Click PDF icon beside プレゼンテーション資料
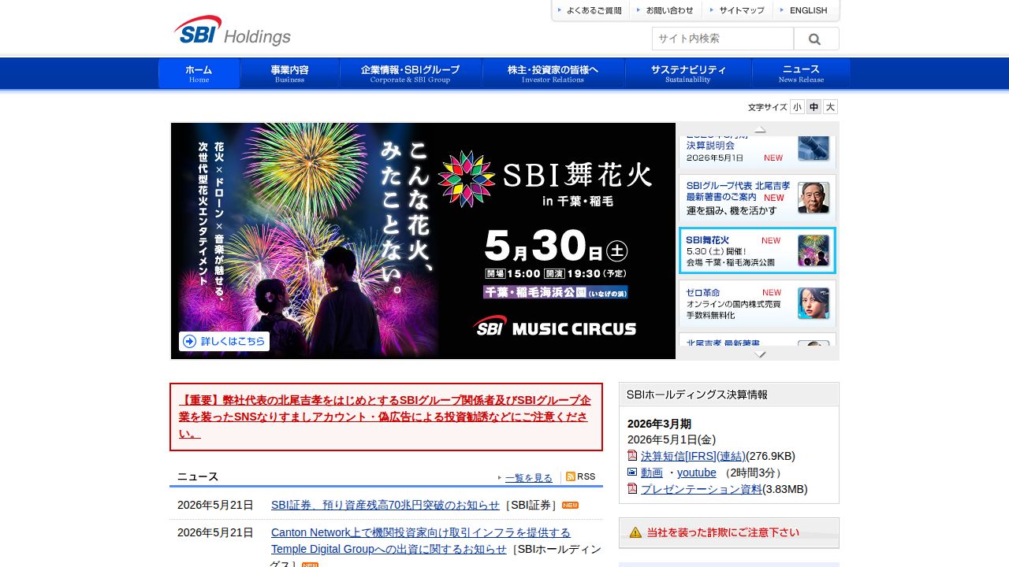 (x=632, y=489)
